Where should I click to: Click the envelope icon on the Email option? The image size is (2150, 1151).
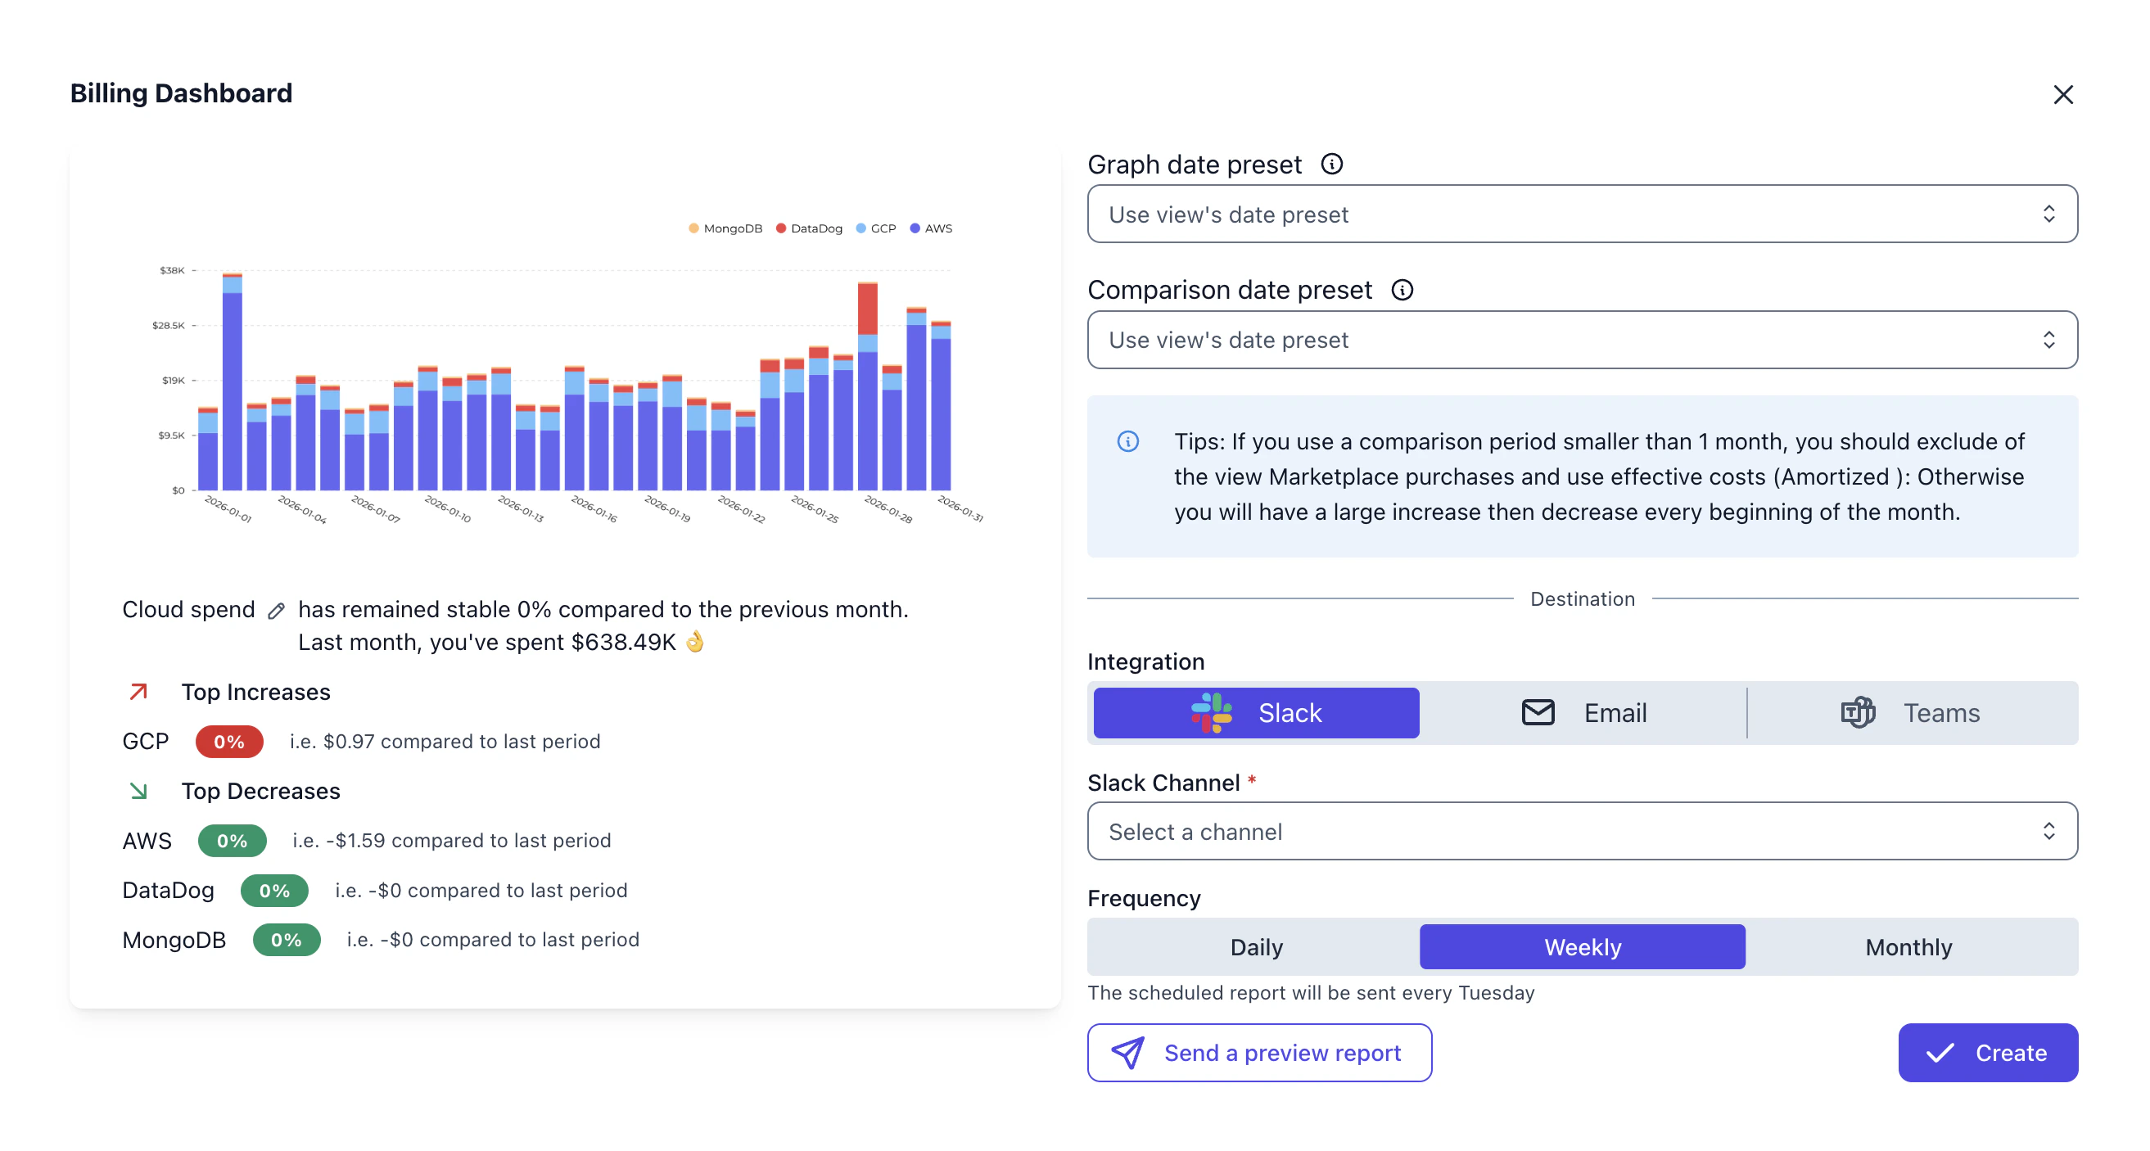click(1538, 712)
